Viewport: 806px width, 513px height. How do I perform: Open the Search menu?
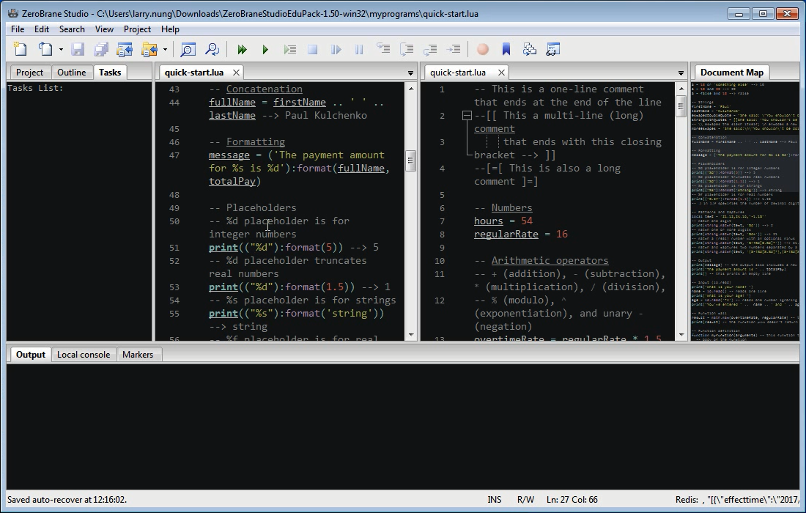click(72, 29)
